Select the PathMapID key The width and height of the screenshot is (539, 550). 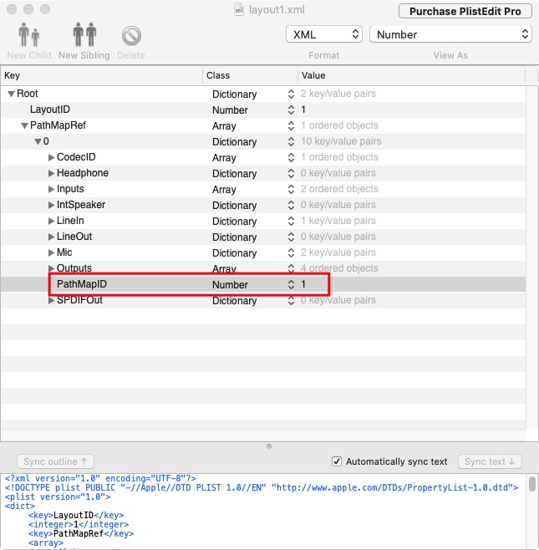pos(82,284)
